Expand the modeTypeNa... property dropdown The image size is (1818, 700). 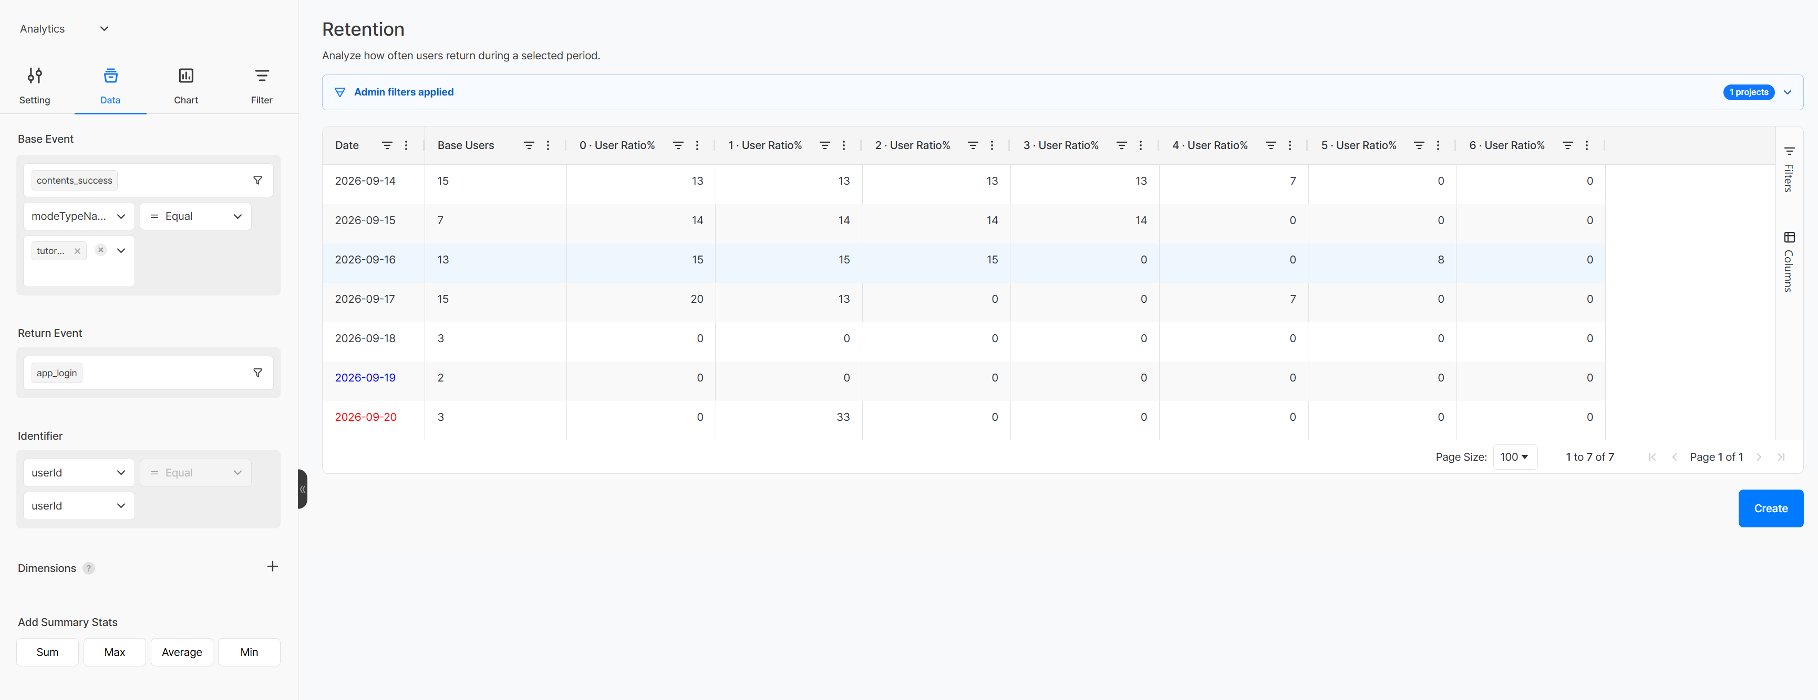[x=78, y=216]
